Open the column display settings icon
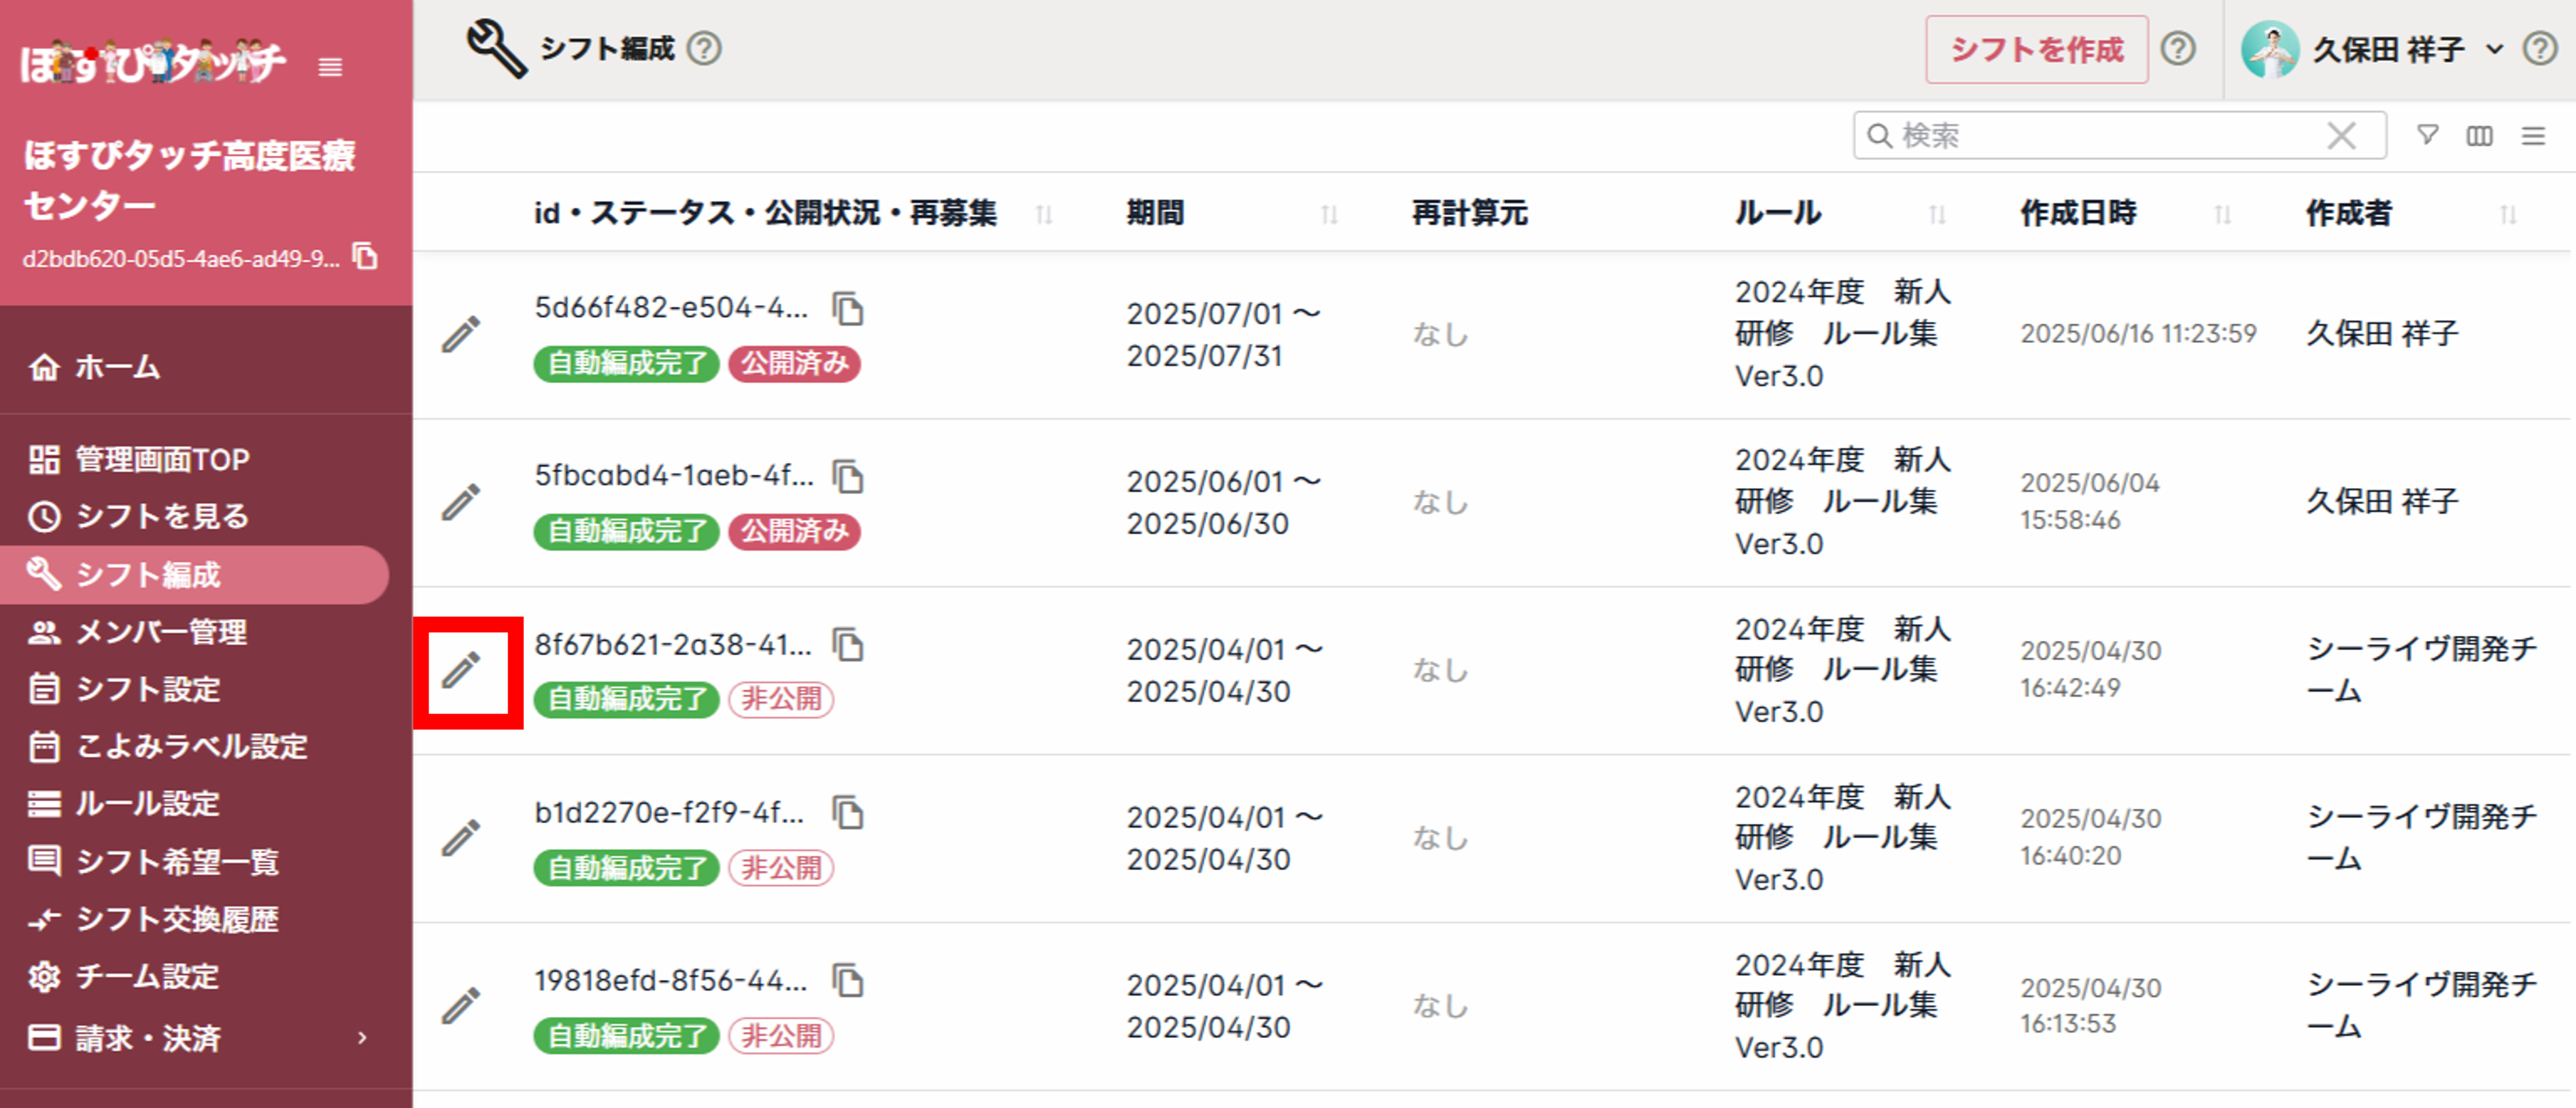This screenshot has height=1108, width=2576. [2479, 135]
